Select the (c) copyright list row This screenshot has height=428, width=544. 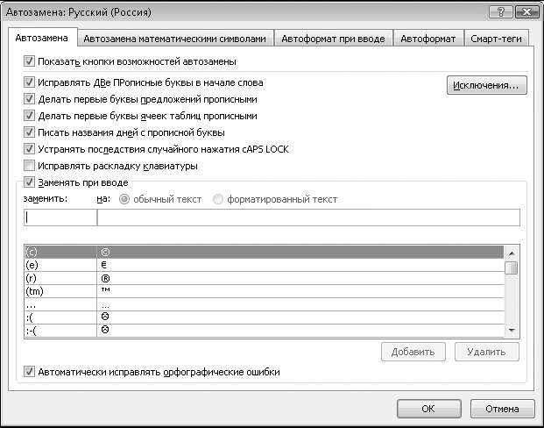pyautogui.click(x=265, y=252)
